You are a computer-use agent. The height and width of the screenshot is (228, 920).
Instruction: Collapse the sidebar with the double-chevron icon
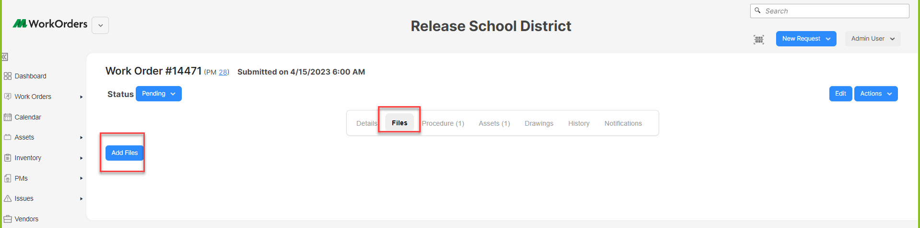point(5,57)
